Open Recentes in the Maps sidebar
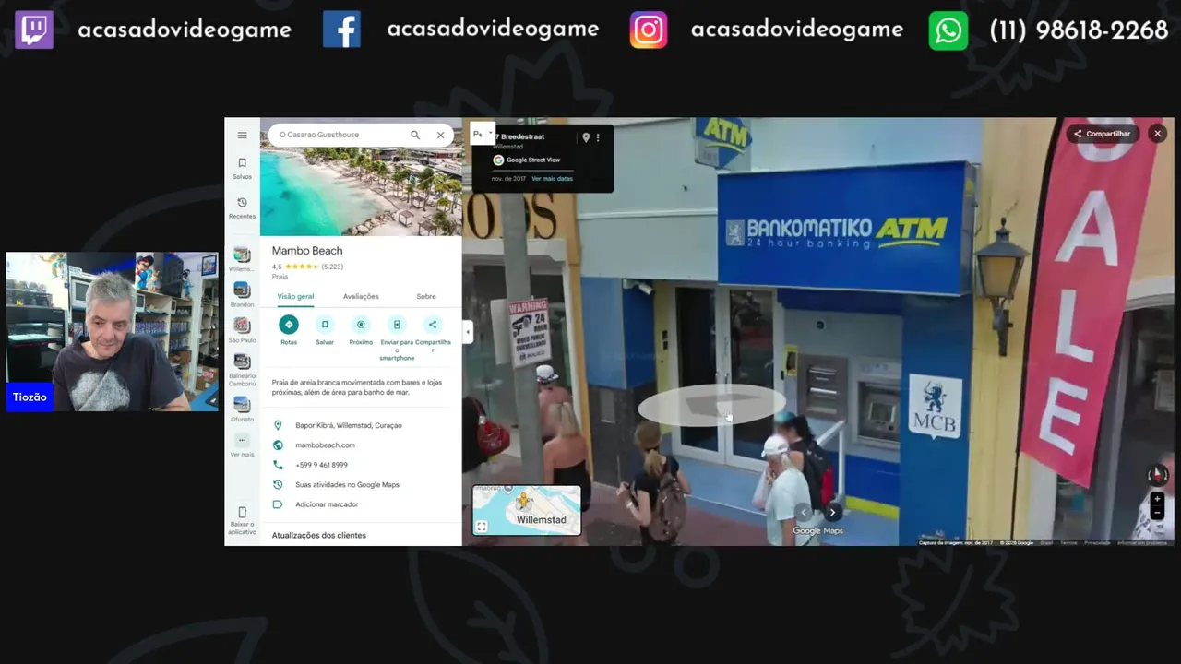Viewport: 1181px width, 664px height. [242, 207]
